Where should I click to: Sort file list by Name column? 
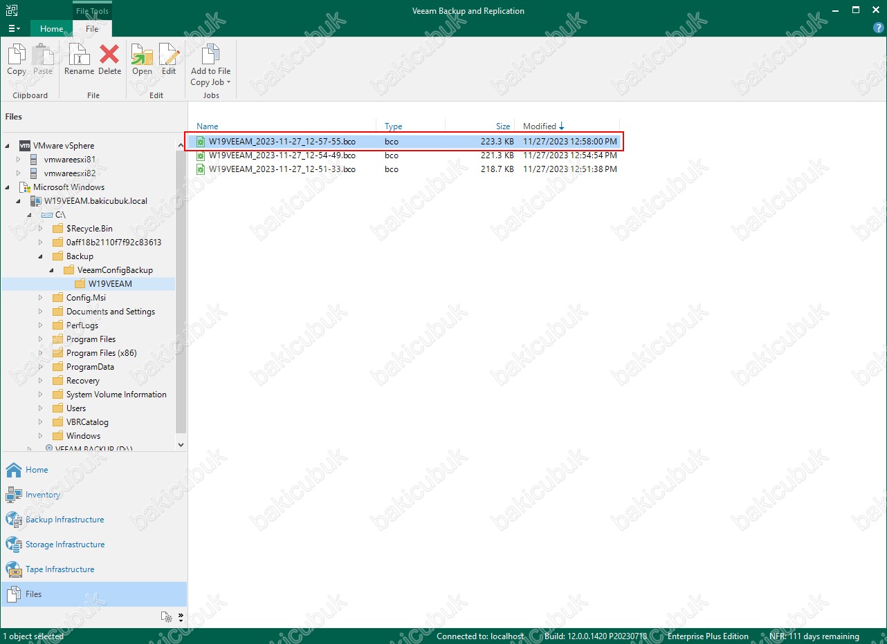tap(208, 126)
